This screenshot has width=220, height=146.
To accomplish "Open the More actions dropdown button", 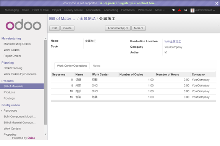I will [138, 28].
